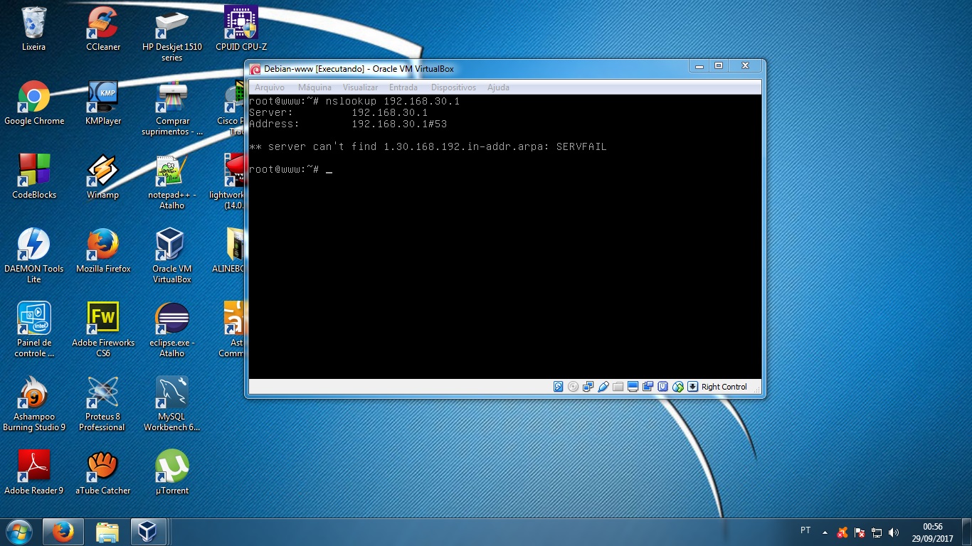The image size is (972, 546).
Task: Maximize the VirtualBox window
Action: (x=719, y=66)
